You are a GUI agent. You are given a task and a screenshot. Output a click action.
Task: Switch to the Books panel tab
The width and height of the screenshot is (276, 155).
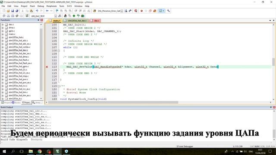[x=16, y=102]
